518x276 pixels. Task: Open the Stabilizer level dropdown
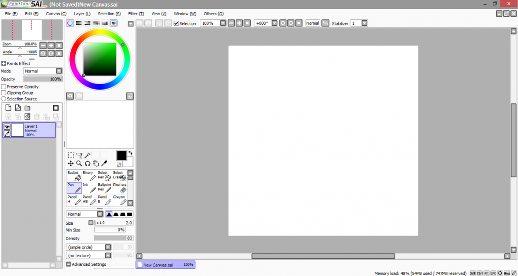coord(364,23)
